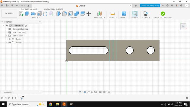Select the Untitled document tab
Image resolution: width=190 pixels, height=107 pixels.
click(x=81, y=6)
